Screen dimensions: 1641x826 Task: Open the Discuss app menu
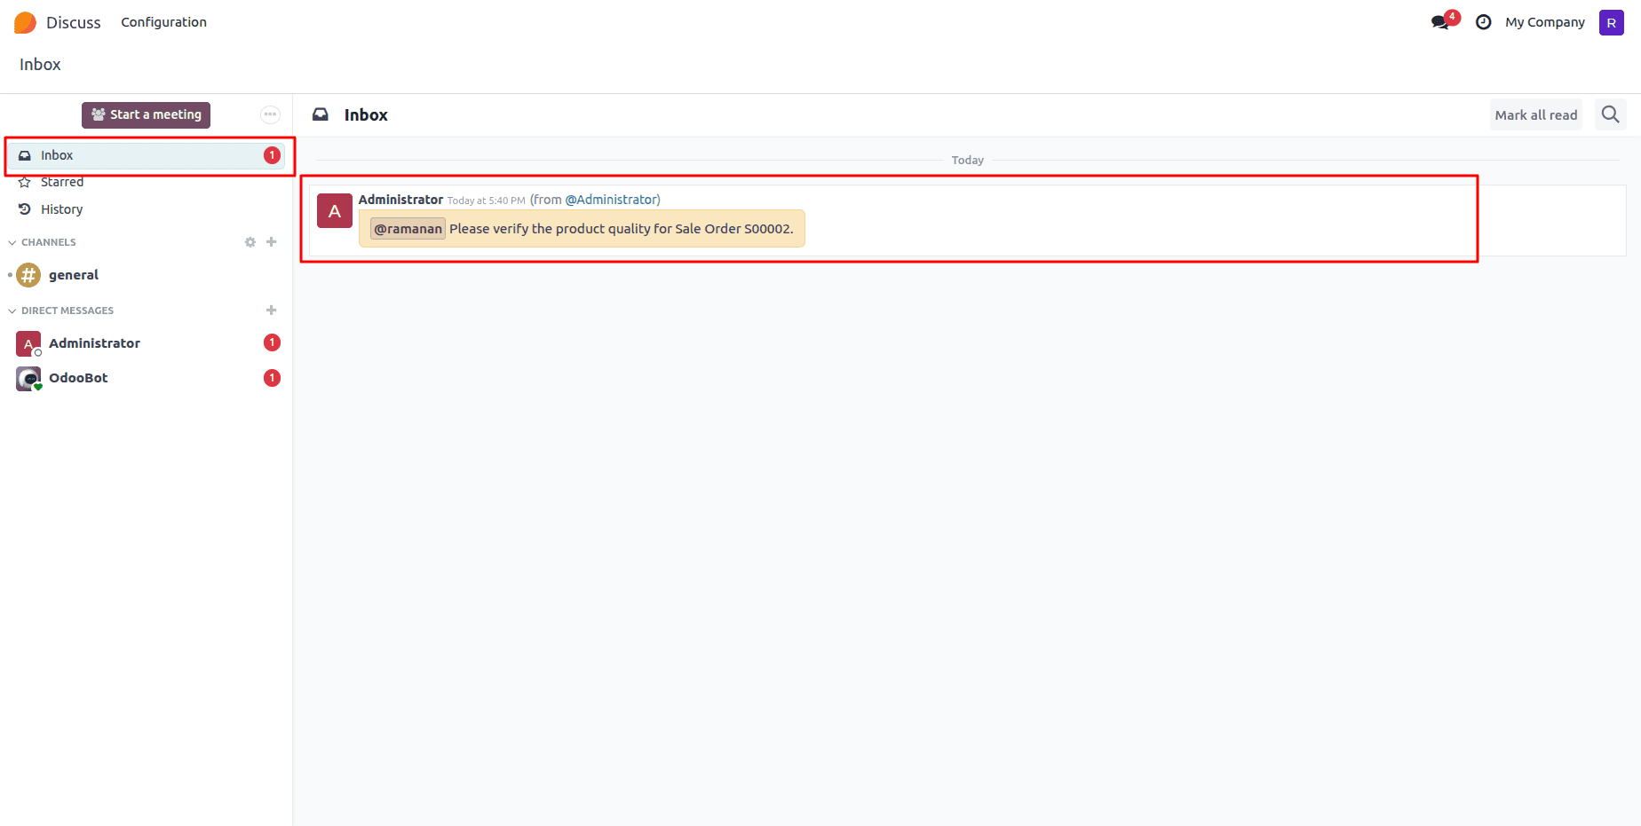[74, 21]
